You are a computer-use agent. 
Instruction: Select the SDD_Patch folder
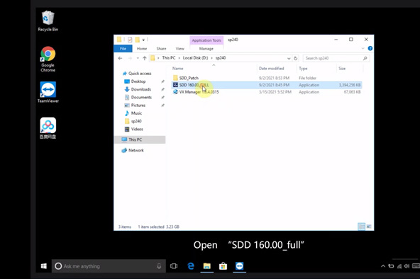[189, 78]
